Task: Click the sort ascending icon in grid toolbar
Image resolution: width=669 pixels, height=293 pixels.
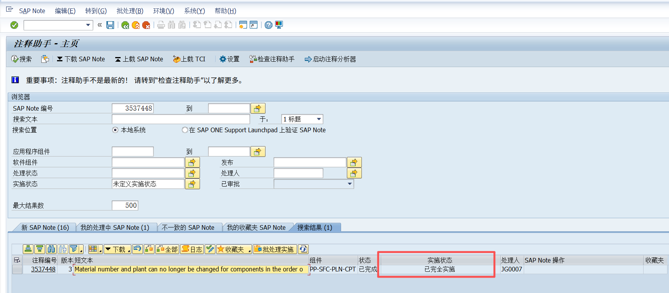Action: point(28,249)
